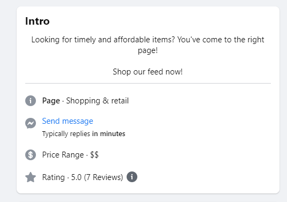Click the Shopping & retail category text
The width and height of the screenshot is (287, 202).
point(98,101)
